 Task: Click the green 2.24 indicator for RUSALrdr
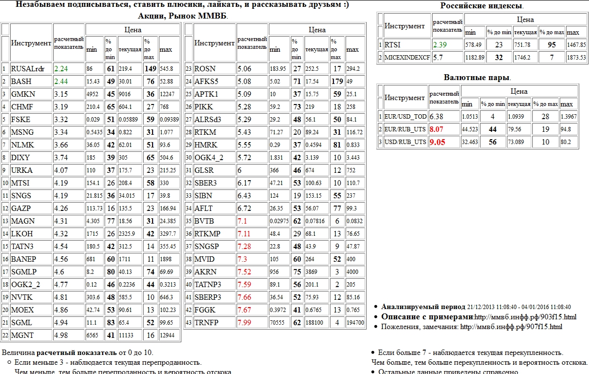point(61,68)
